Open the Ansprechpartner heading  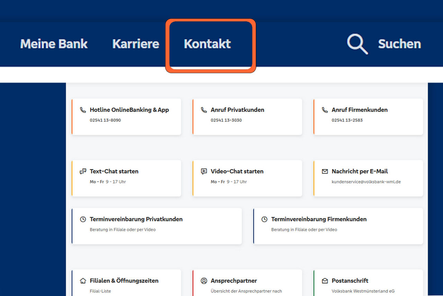coord(234,281)
